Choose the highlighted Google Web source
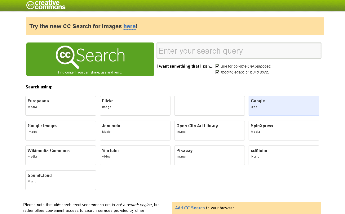 (x=284, y=106)
